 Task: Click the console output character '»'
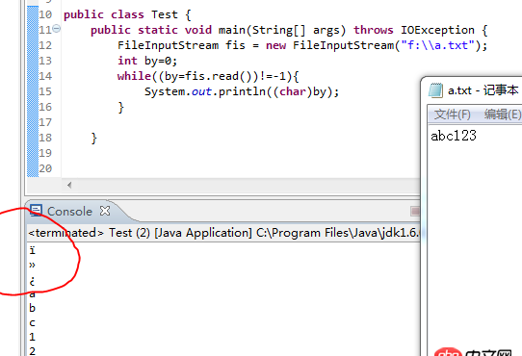point(32,266)
